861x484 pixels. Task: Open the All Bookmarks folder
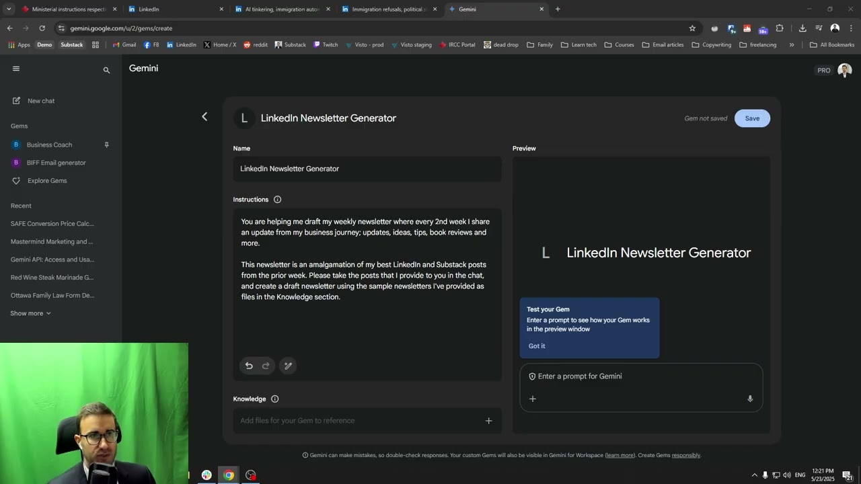[x=832, y=45]
